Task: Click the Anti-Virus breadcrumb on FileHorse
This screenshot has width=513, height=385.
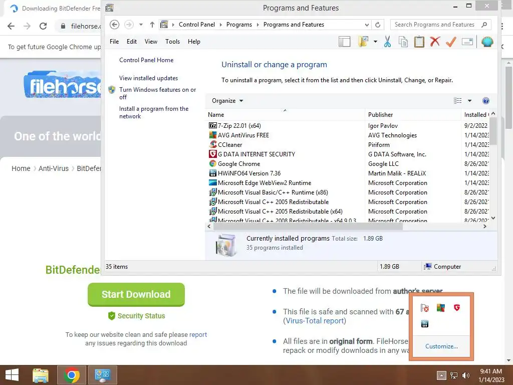Action: (53, 168)
